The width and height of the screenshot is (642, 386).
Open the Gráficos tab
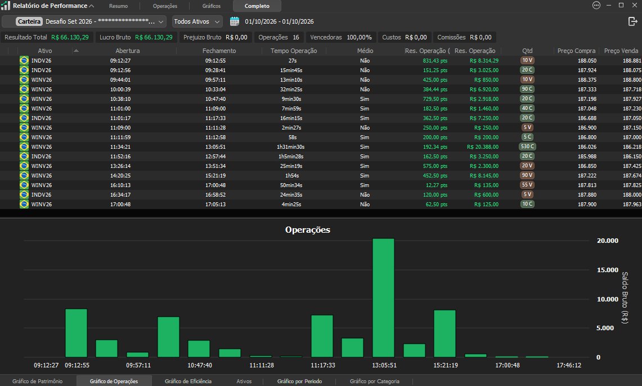211,6
